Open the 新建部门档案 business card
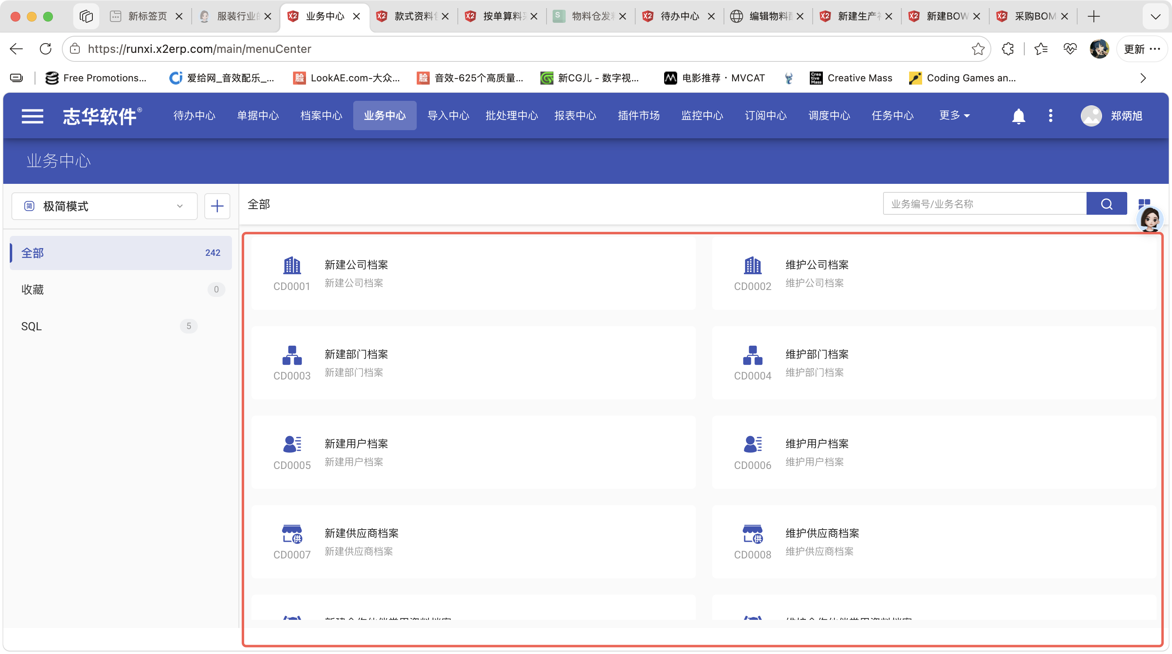Screen dimensions: 1172x654 473,363
